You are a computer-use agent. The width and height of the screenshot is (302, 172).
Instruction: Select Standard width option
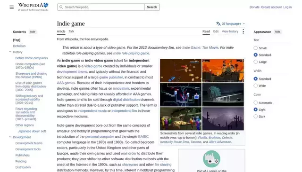255,78
